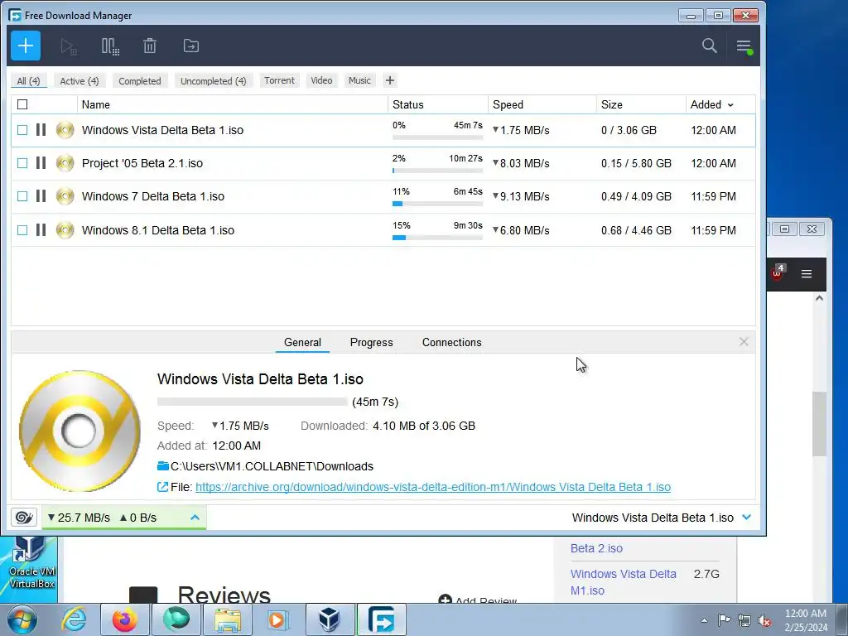
Task: Open the search magnifier icon
Action: click(x=709, y=46)
